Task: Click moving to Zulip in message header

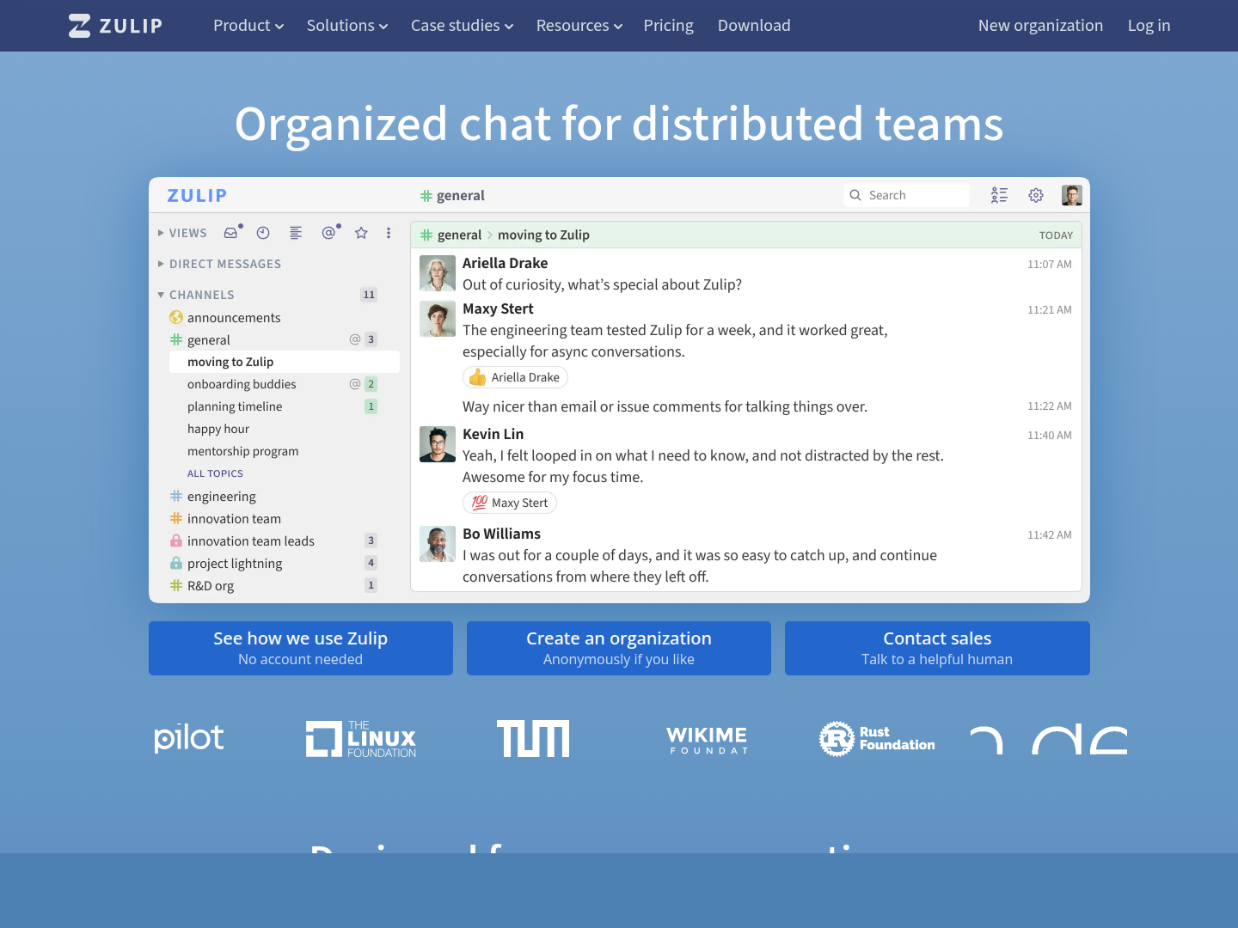Action: point(543,235)
